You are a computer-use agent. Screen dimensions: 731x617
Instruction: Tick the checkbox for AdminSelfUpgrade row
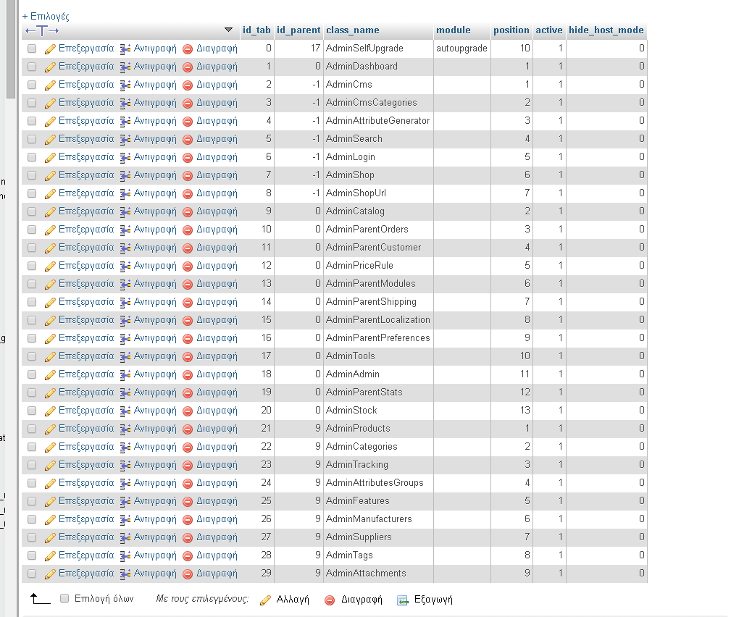pyautogui.click(x=32, y=49)
